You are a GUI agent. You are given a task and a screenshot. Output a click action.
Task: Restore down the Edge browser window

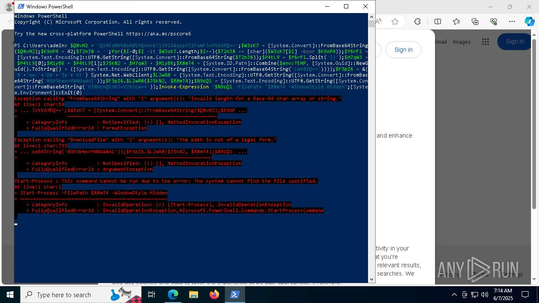click(x=510, y=7)
